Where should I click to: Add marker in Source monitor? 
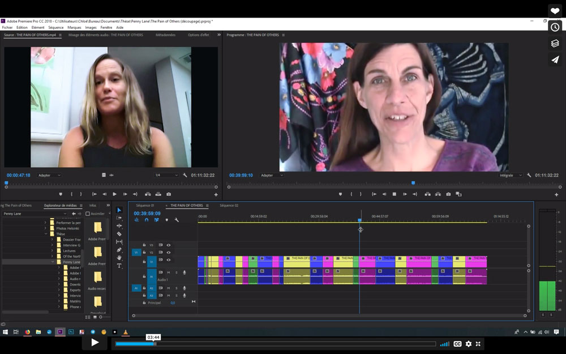pos(61,194)
